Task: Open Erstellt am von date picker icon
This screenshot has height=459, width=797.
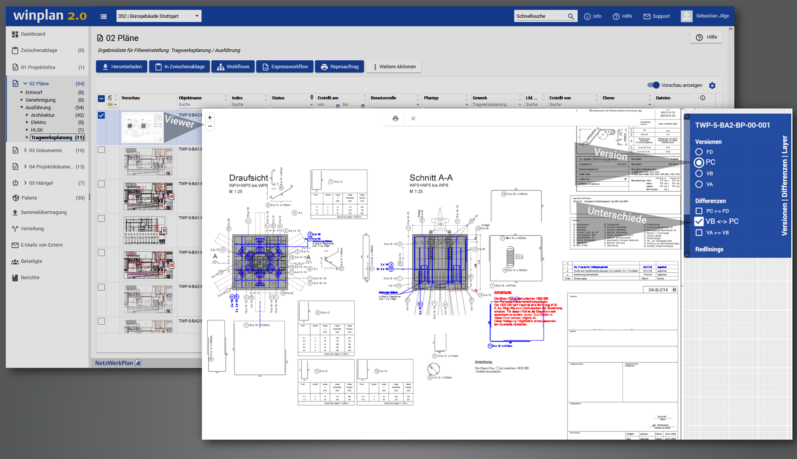Action: (x=338, y=105)
